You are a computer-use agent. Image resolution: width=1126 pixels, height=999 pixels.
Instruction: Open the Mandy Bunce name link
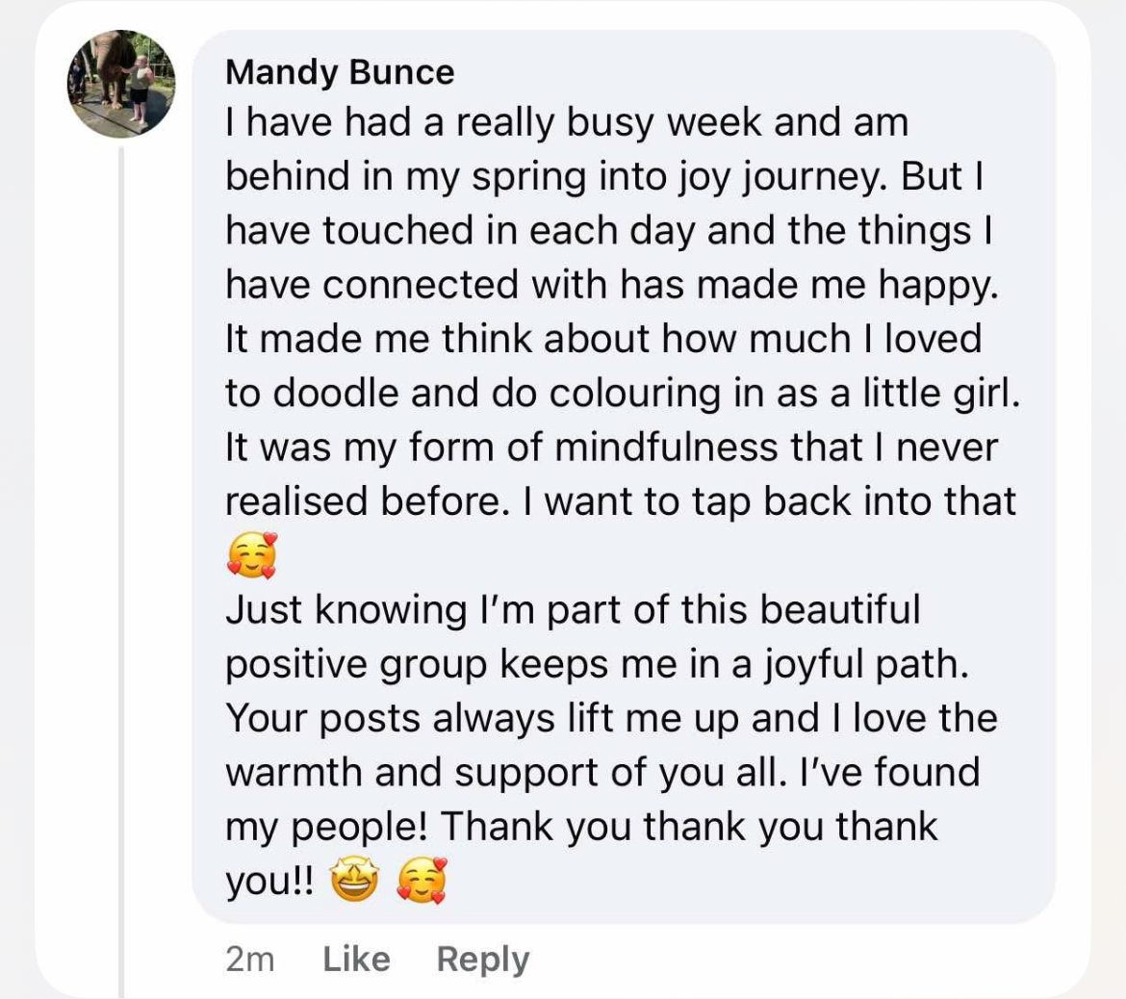click(x=339, y=72)
